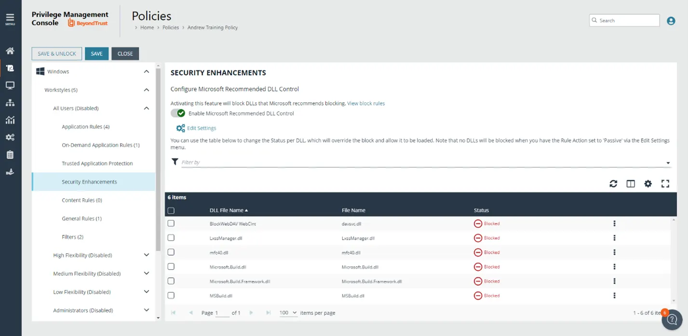
Task: Open actions menu for MSBuild.dll row
Action: pos(614,296)
